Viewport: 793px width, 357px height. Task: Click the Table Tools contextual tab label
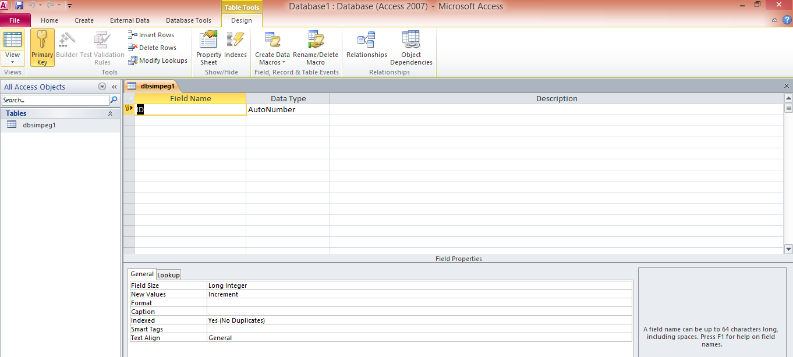(242, 7)
